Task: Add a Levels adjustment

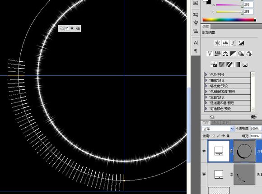Action: coord(225,43)
